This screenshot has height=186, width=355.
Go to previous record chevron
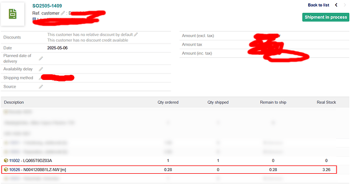point(336,5)
